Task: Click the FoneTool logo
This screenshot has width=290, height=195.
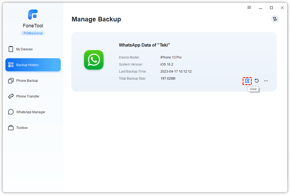Action: (33, 15)
